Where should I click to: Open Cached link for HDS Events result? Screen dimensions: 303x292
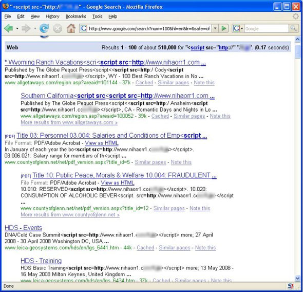coord(145,248)
